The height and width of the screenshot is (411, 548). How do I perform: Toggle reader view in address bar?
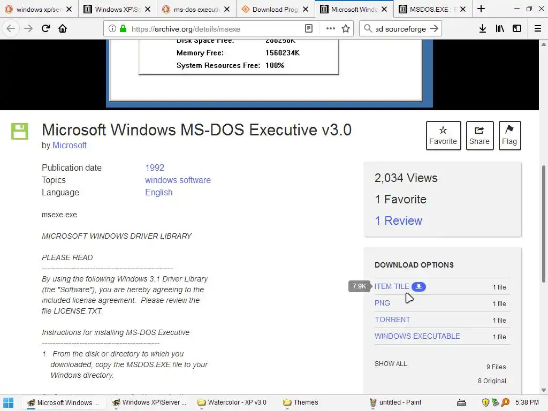(309, 29)
